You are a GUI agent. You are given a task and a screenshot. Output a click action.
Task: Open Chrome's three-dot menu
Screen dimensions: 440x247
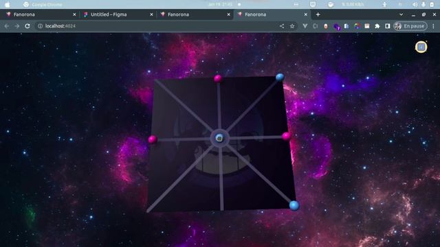pos(433,26)
